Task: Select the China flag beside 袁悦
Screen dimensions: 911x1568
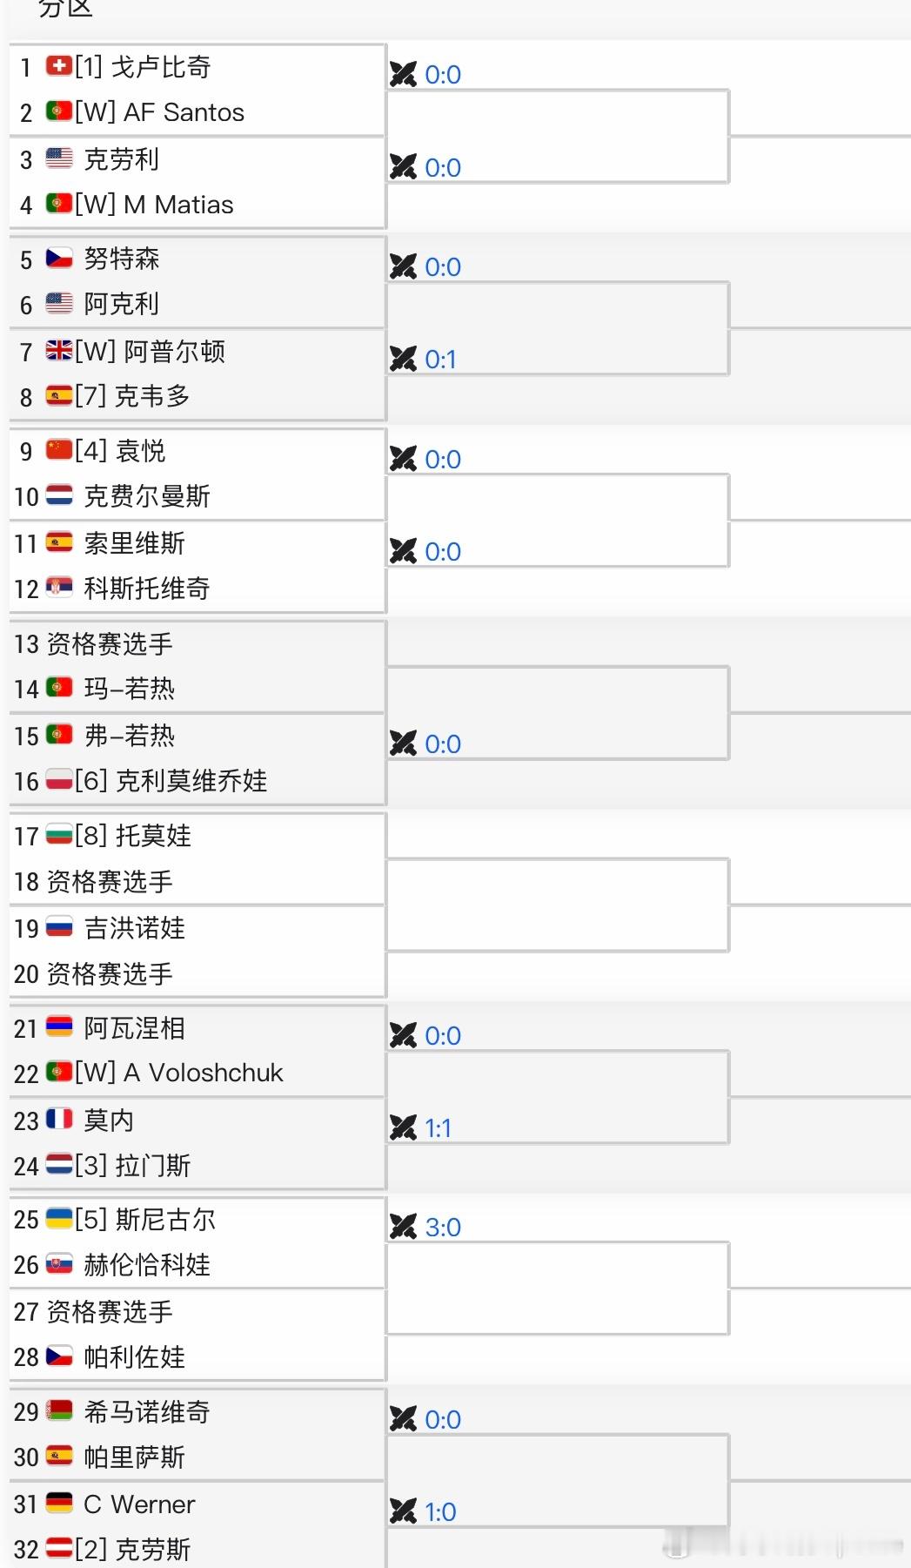Action: click(x=57, y=449)
